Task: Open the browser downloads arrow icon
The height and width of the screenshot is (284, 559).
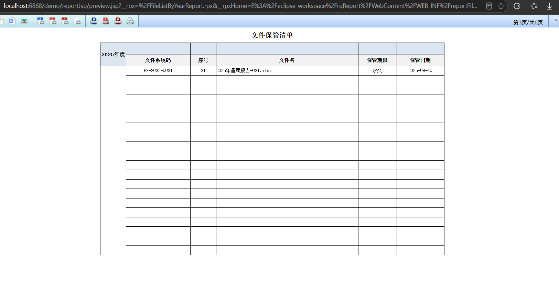Action: (550, 6)
